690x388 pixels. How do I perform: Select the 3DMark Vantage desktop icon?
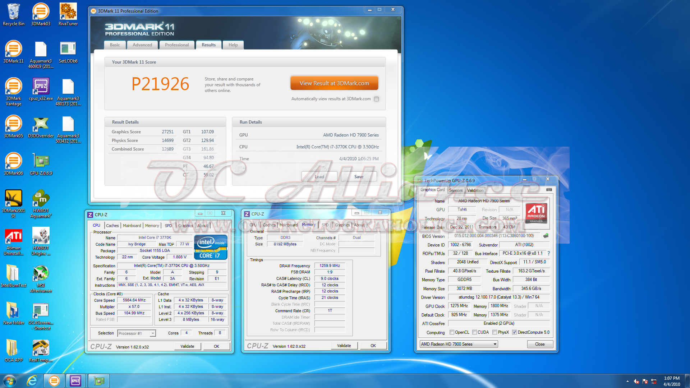click(13, 92)
